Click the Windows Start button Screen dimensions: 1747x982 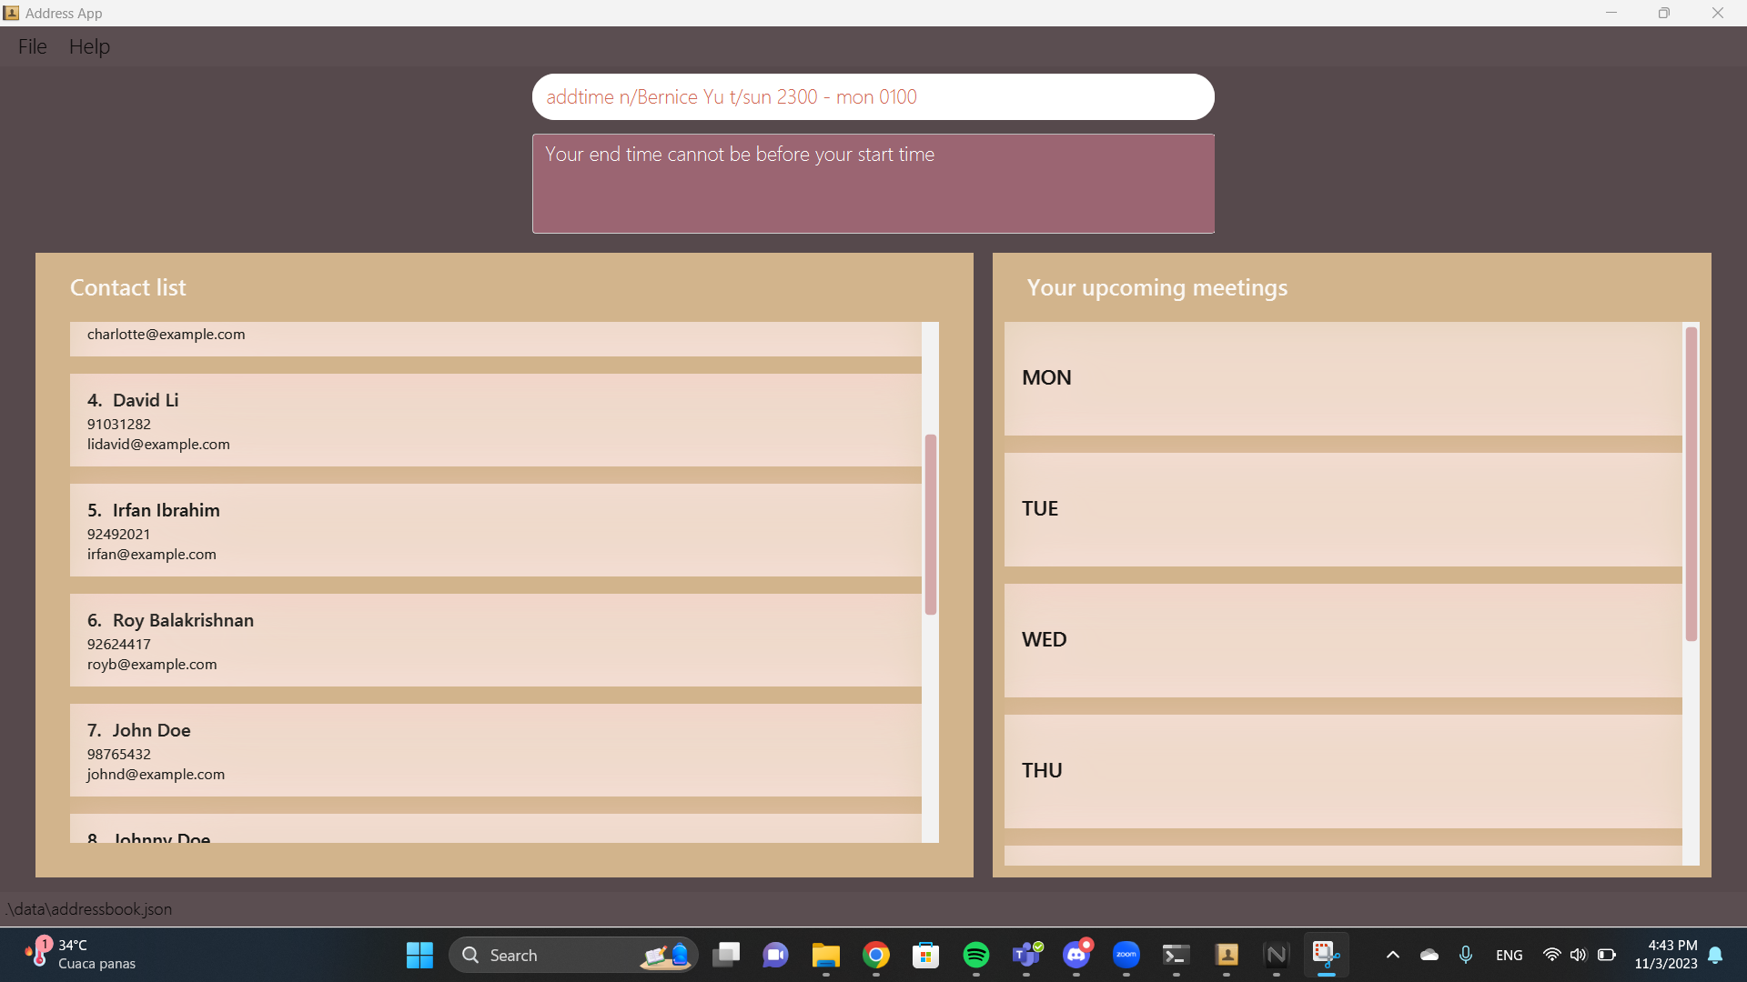coord(419,955)
